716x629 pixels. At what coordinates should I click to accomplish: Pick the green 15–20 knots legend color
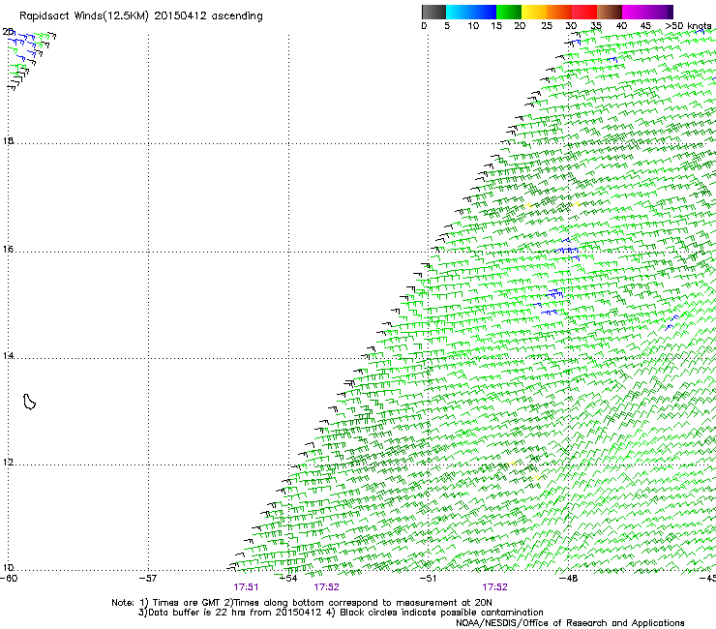click(509, 12)
